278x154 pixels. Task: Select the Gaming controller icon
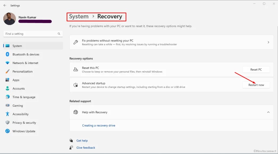tap(7, 105)
